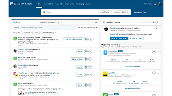Toggle the Accounts filter chip
Image resolution: width=172 pixels, height=96 pixels.
(x=26, y=33)
